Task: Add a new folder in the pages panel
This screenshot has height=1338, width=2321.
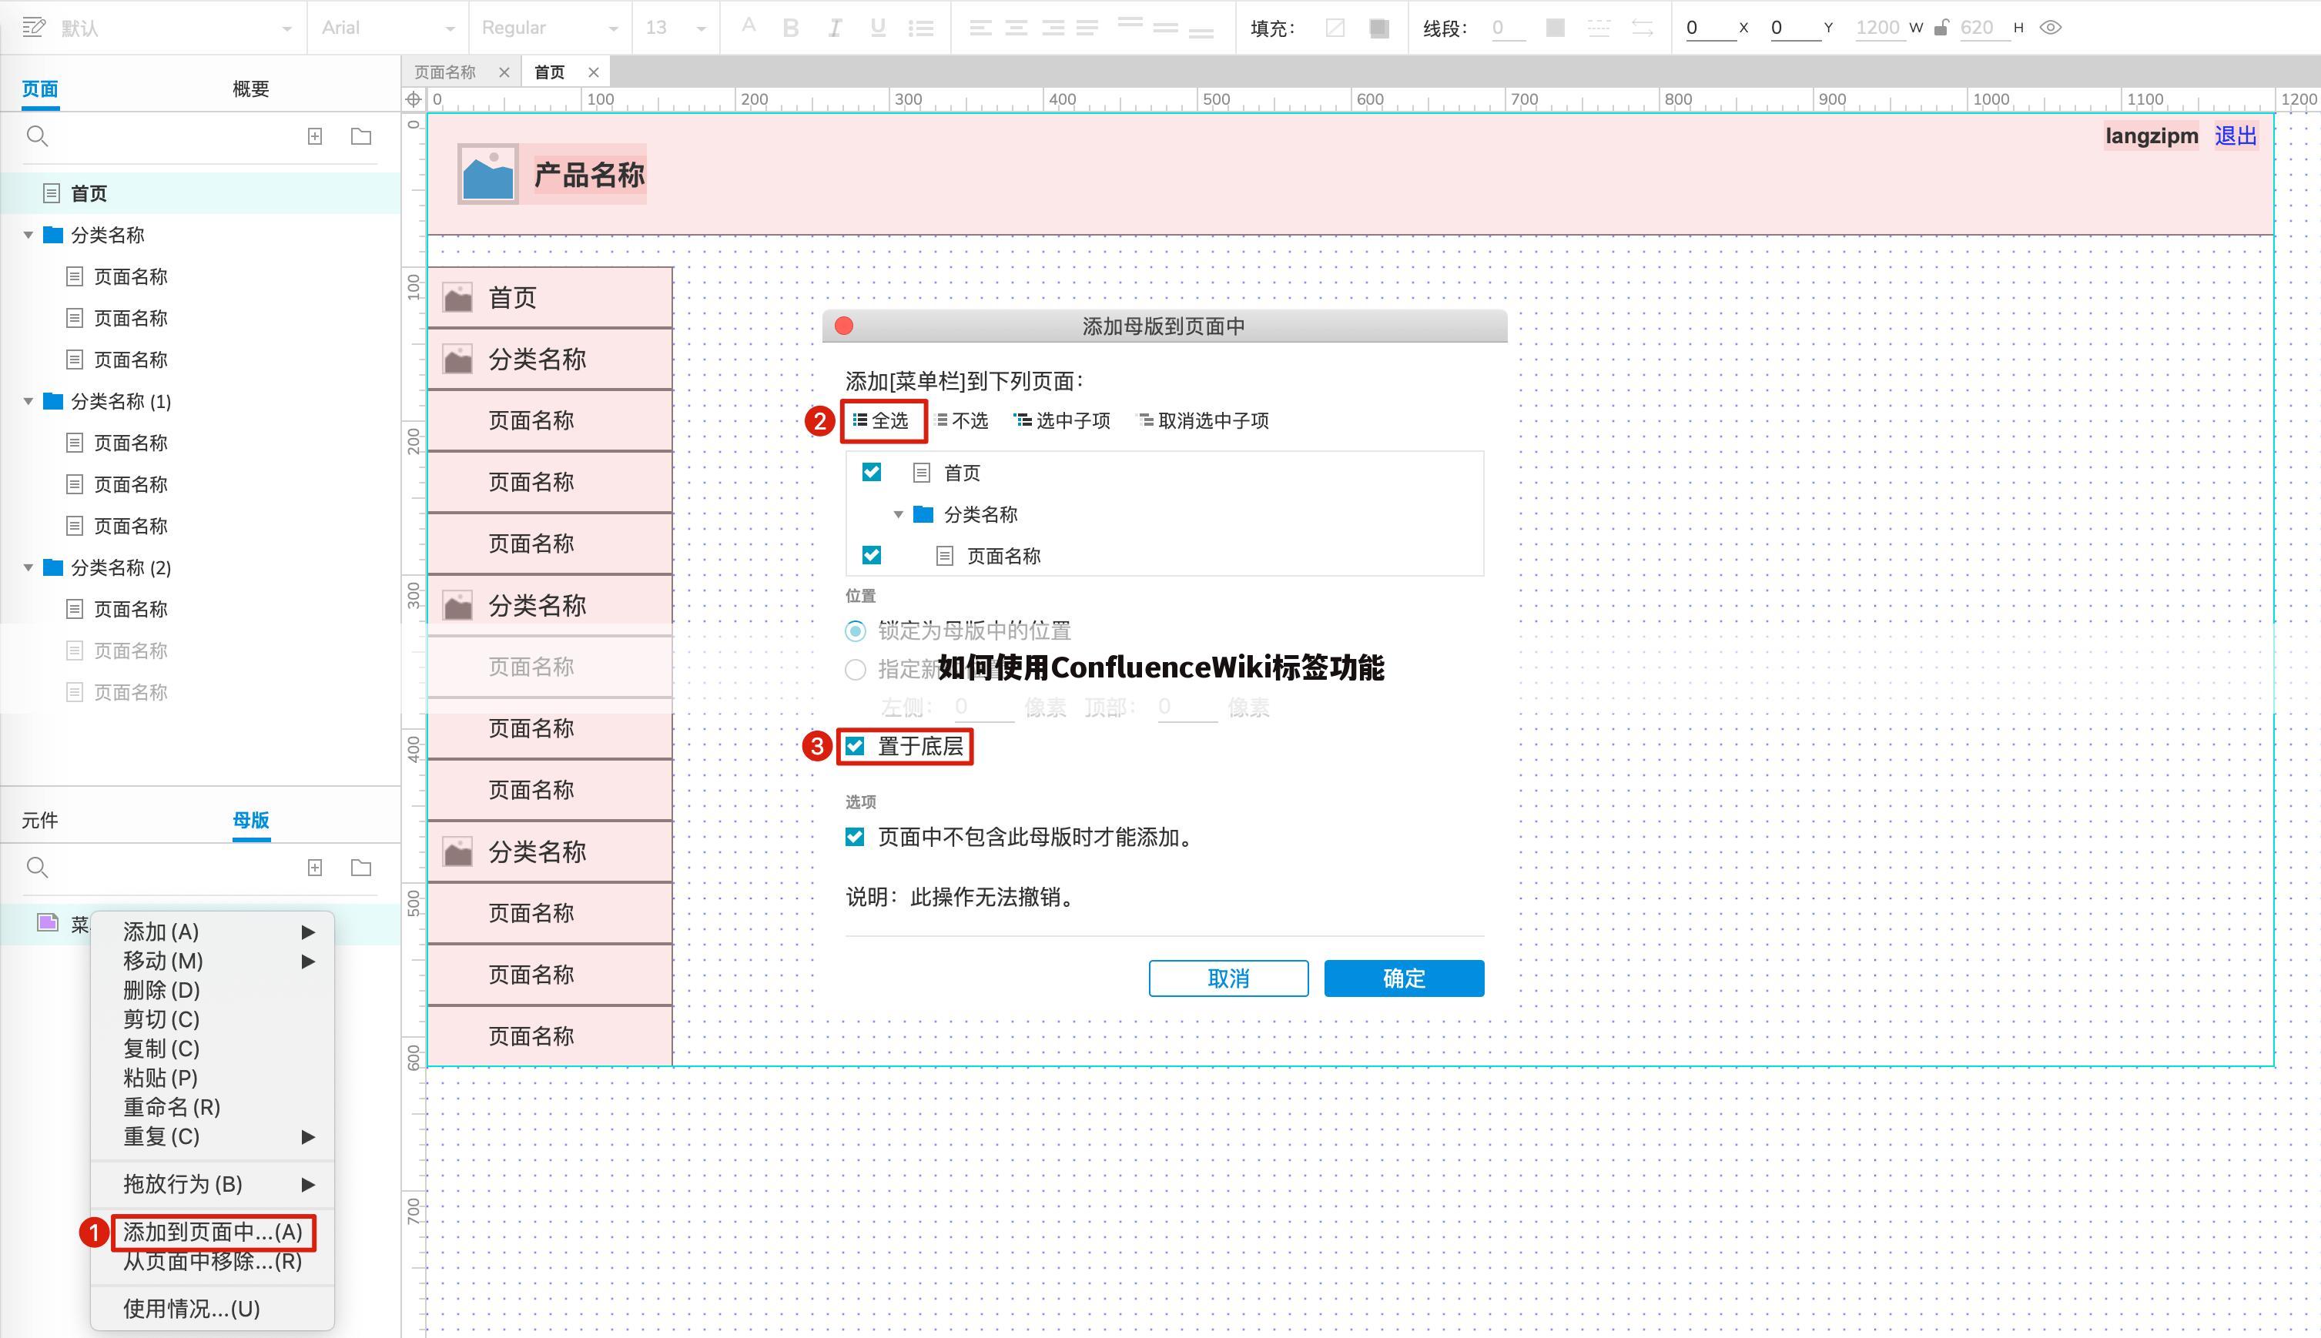Action: (x=360, y=136)
